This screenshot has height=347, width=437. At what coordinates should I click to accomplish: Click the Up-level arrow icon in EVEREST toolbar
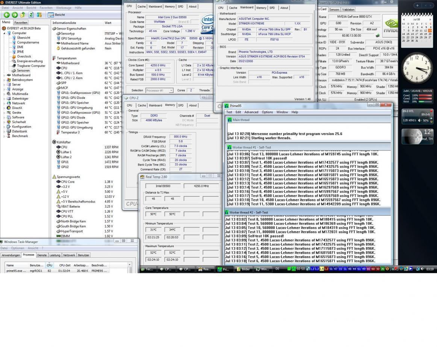point(23,15)
